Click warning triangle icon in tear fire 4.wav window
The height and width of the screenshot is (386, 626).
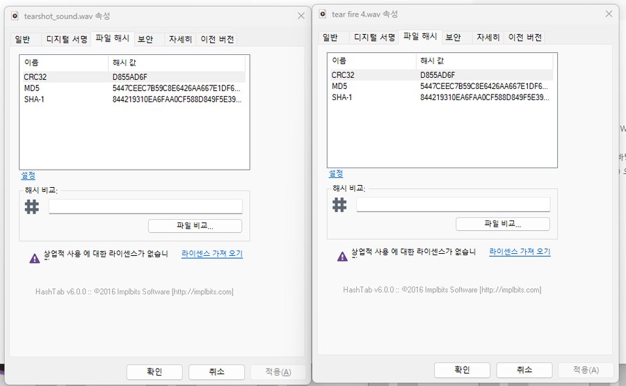tap(342, 257)
